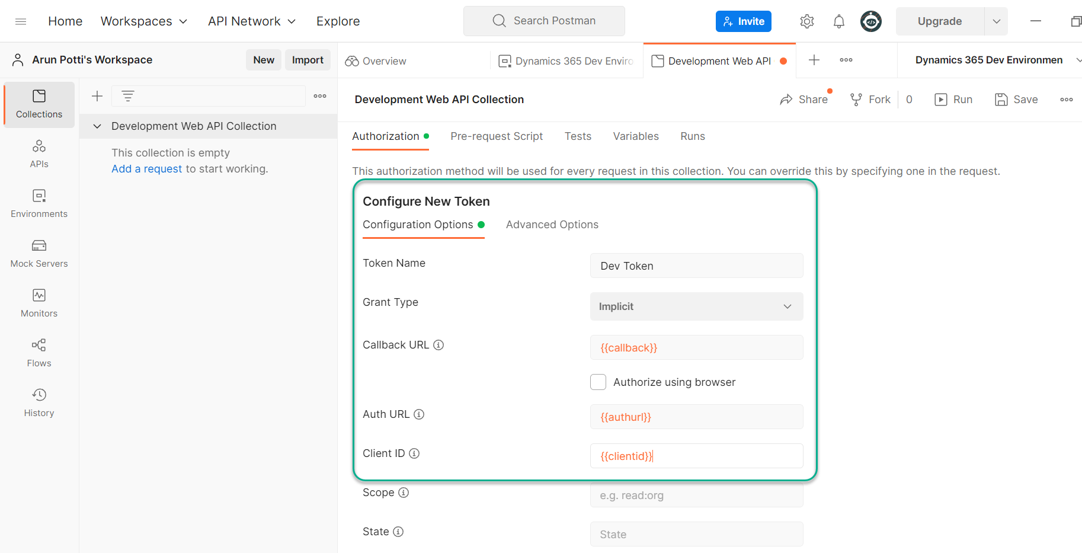Select the Monitors sidebar icon
1082x553 pixels.
point(39,303)
